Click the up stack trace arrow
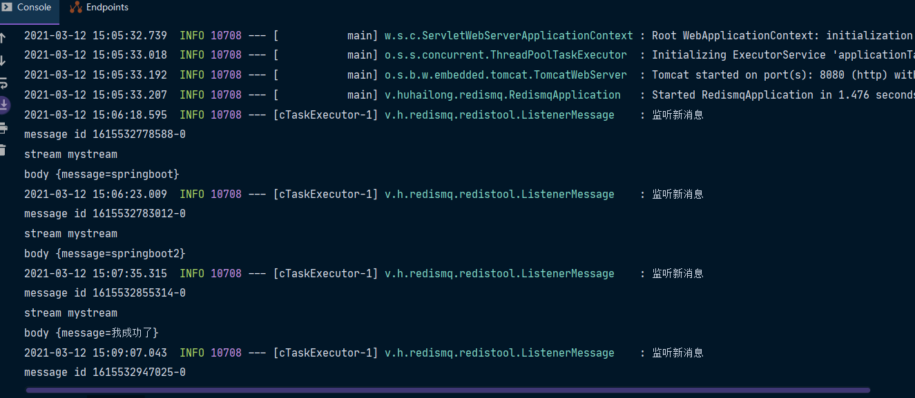Screen dimensions: 915x398 [3, 39]
